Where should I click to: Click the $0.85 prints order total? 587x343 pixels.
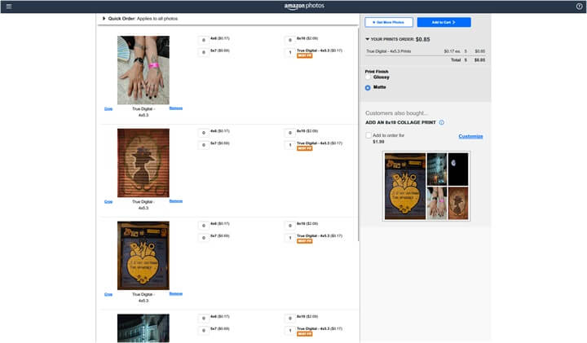coord(422,39)
